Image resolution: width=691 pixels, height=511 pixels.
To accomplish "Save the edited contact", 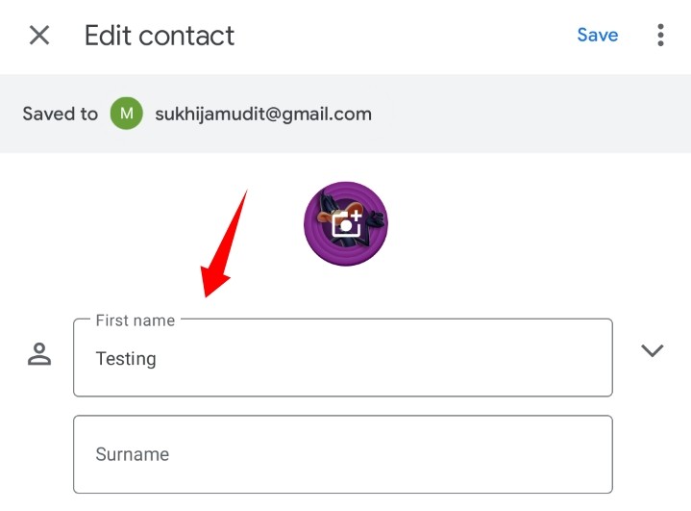I will coord(597,36).
